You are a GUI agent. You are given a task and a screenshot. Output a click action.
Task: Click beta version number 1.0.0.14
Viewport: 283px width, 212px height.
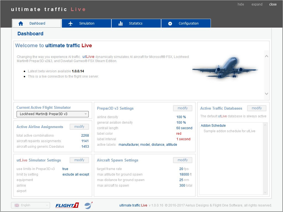click(x=78, y=71)
